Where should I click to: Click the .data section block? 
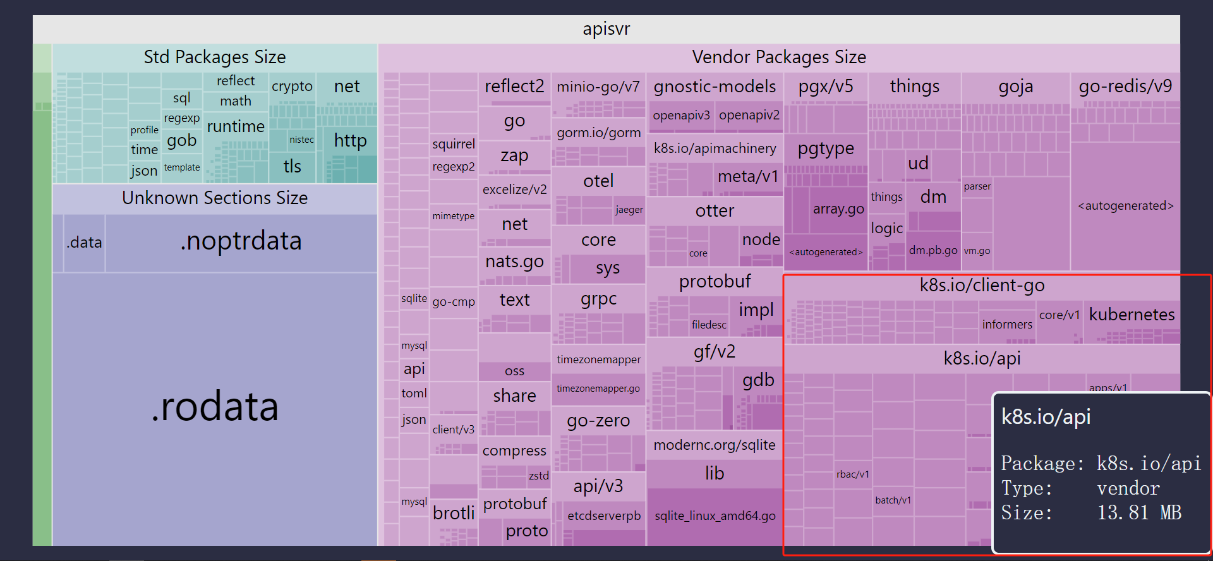pyautogui.click(x=84, y=243)
